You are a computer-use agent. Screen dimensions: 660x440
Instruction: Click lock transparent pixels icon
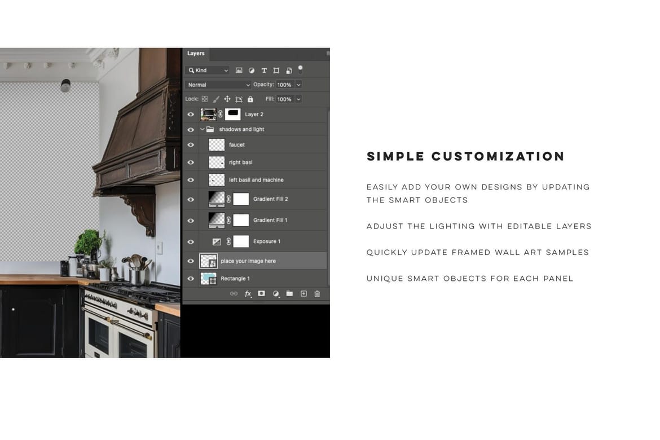coord(205,99)
